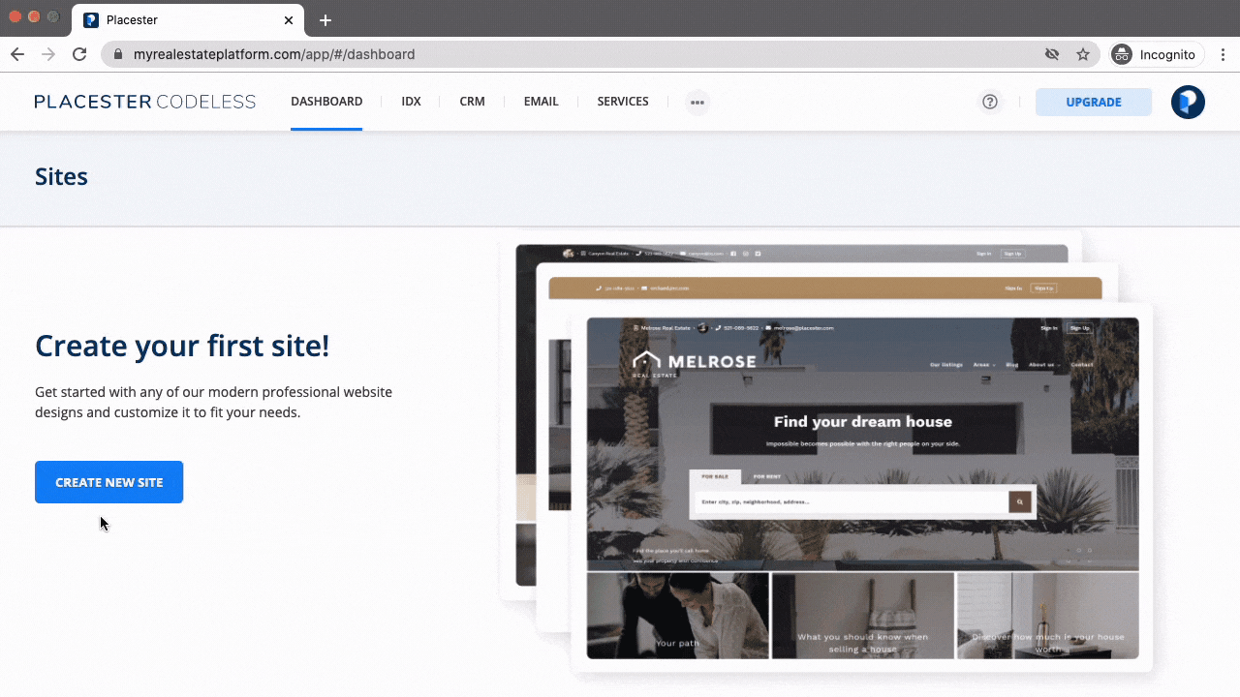Reload the page with the refresh icon
The height and width of the screenshot is (697, 1240).
point(79,54)
